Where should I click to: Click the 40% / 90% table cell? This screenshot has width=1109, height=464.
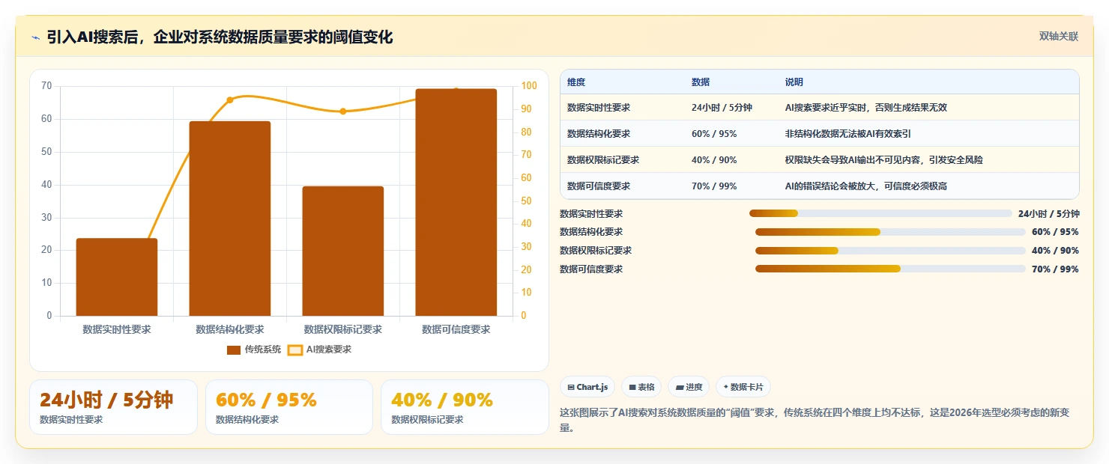(714, 160)
